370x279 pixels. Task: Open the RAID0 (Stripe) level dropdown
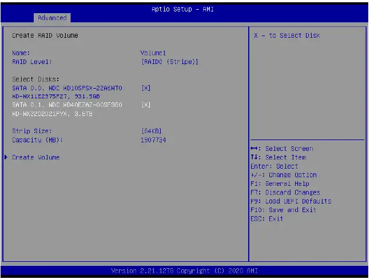[x=170, y=62]
